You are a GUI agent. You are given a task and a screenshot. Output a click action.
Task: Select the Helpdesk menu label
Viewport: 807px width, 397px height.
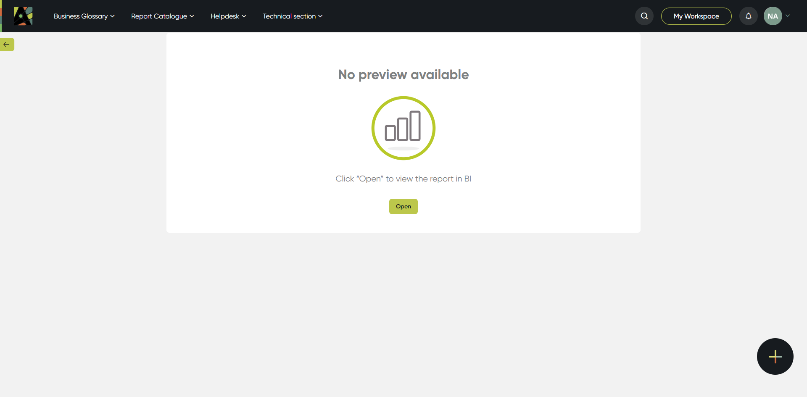coord(225,16)
